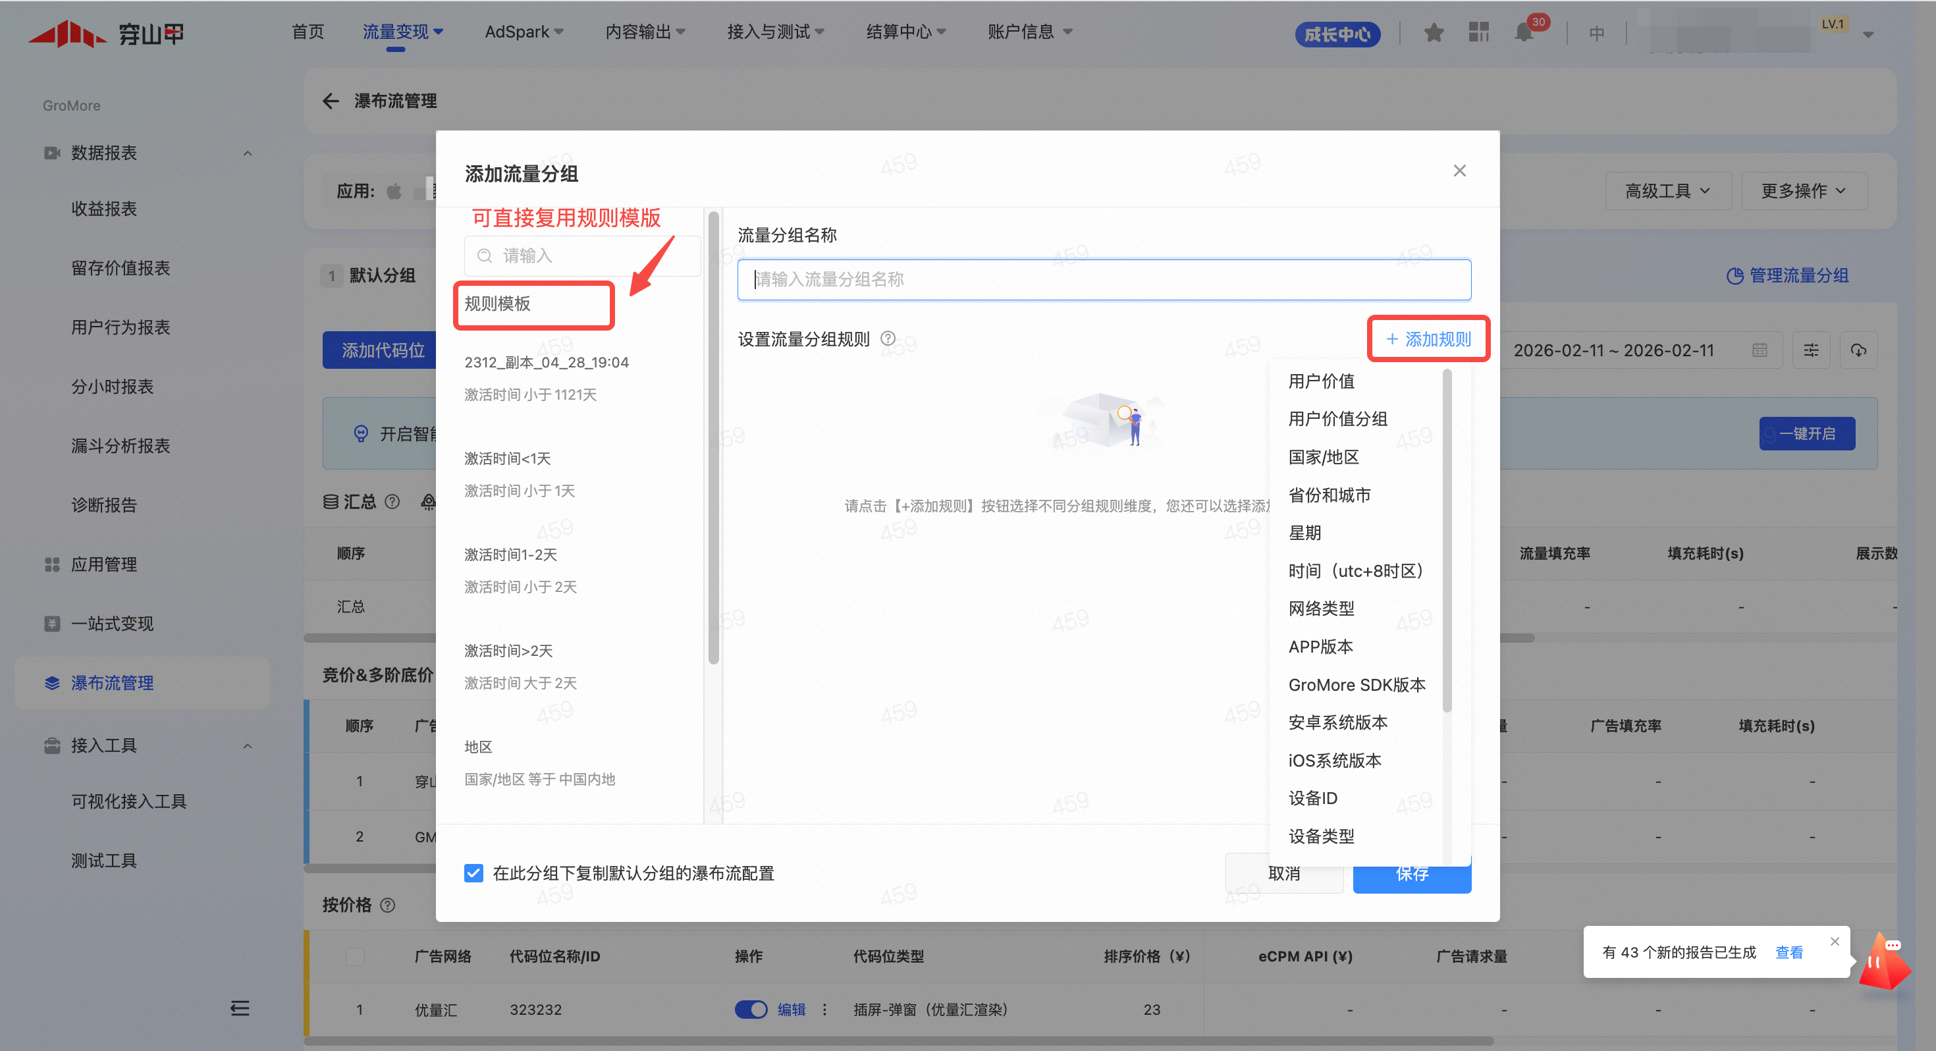The height and width of the screenshot is (1051, 1936).
Task: Open the 更多操作 dropdown
Action: (1803, 191)
